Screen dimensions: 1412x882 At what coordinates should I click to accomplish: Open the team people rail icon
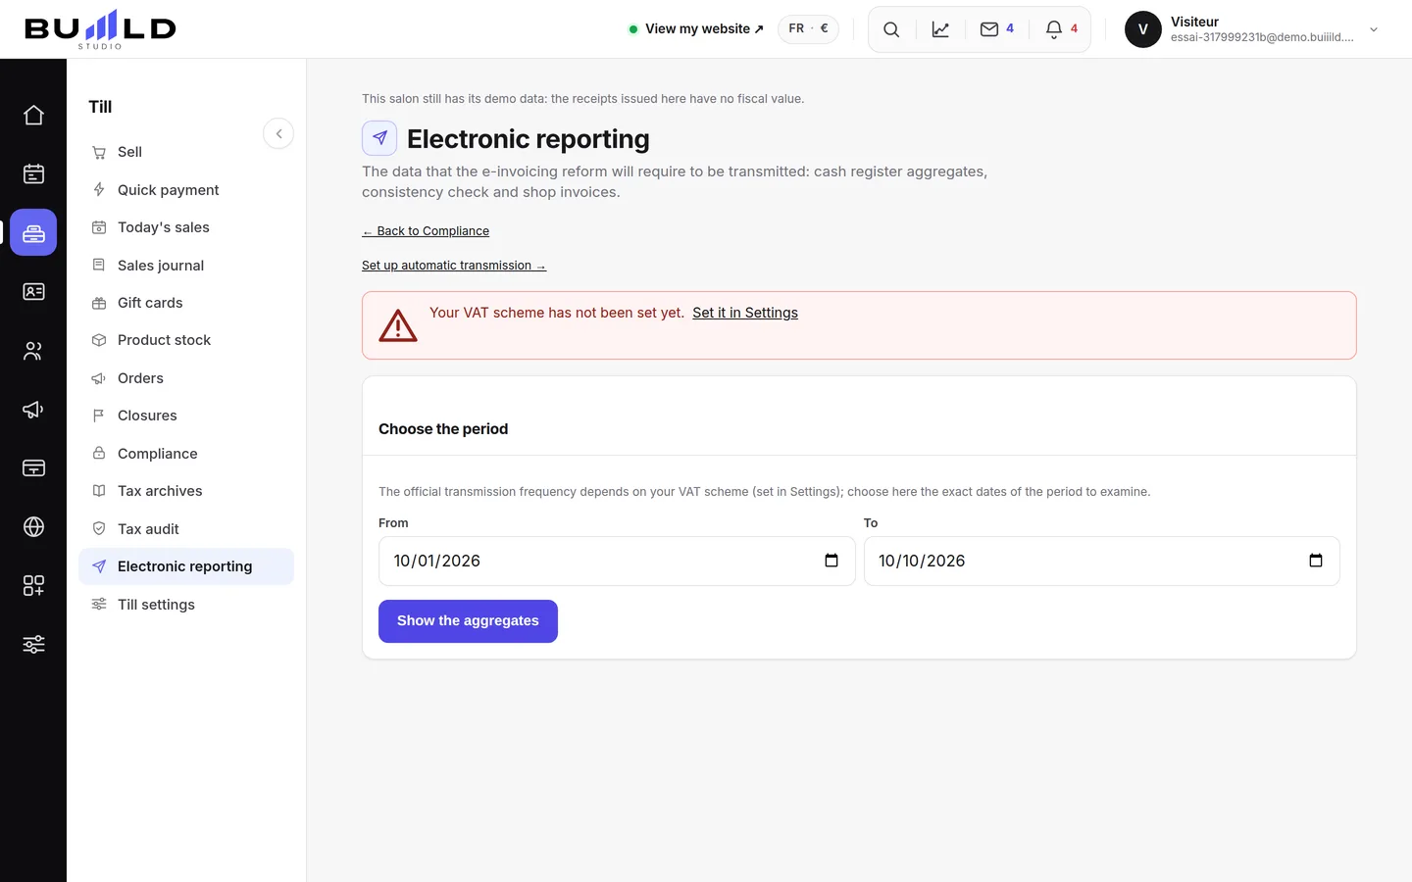click(33, 350)
